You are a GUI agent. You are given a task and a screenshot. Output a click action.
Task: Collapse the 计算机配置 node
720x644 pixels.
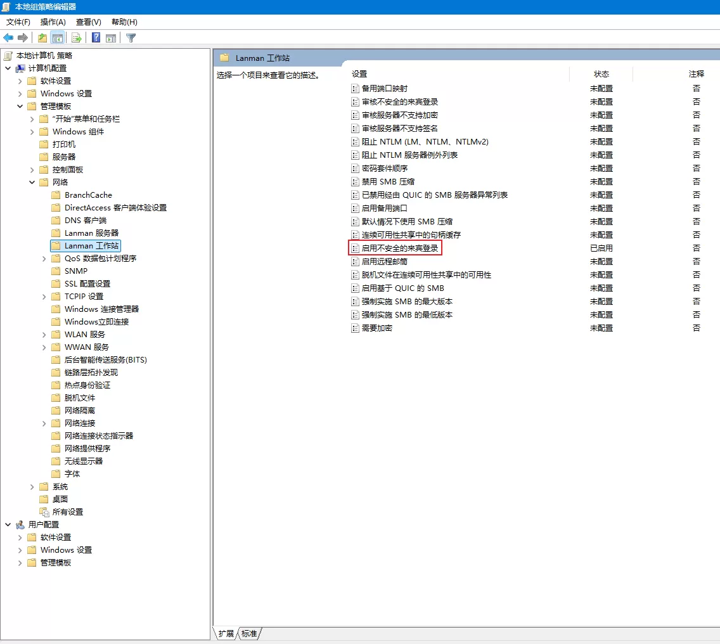click(8, 68)
